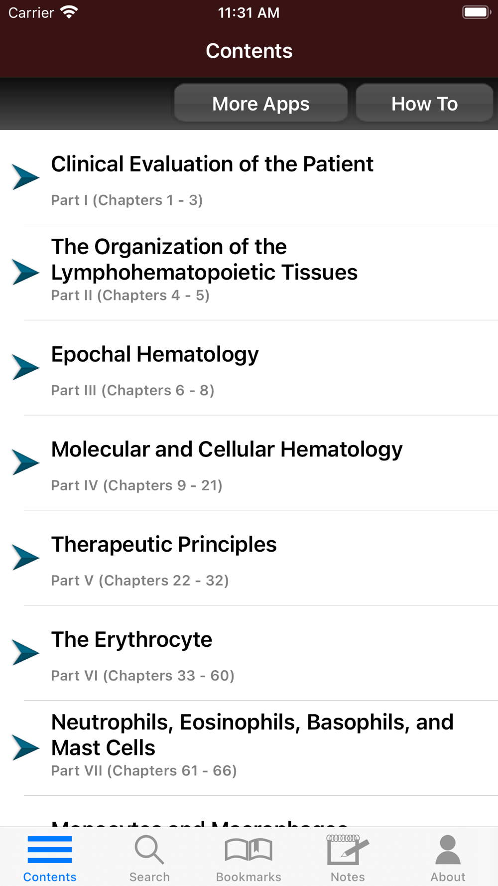Open the About person icon

448,850
